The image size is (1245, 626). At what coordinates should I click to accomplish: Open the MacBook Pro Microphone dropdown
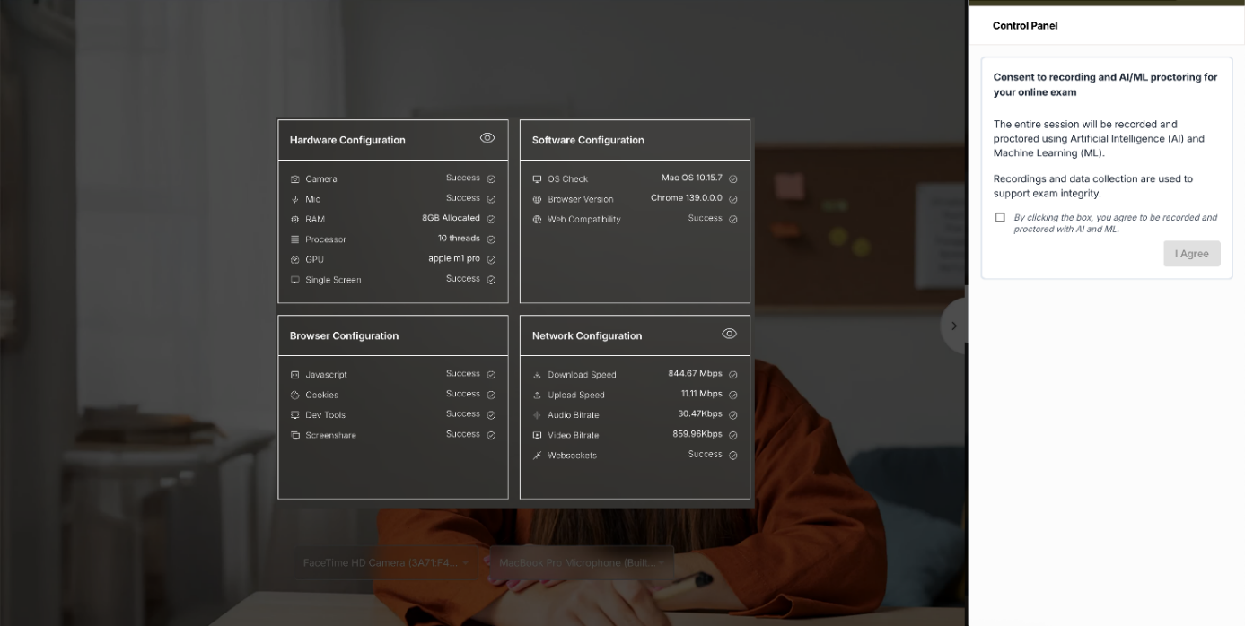[582, 563]
